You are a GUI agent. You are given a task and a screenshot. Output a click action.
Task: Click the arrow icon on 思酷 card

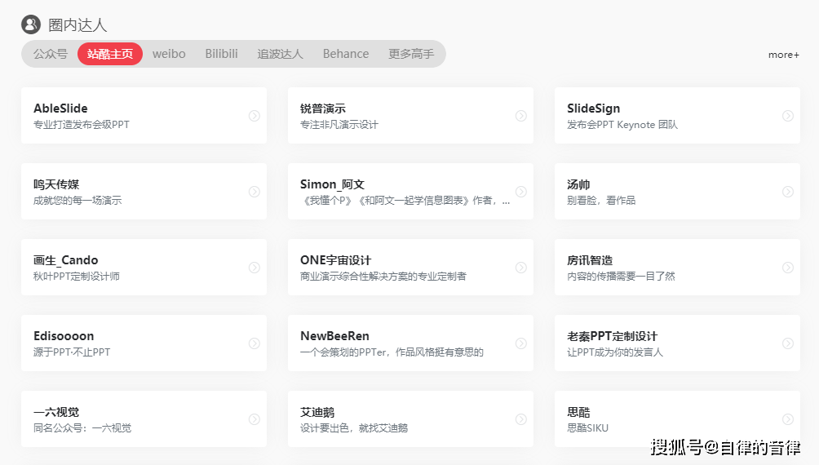(x=788, y=419)
